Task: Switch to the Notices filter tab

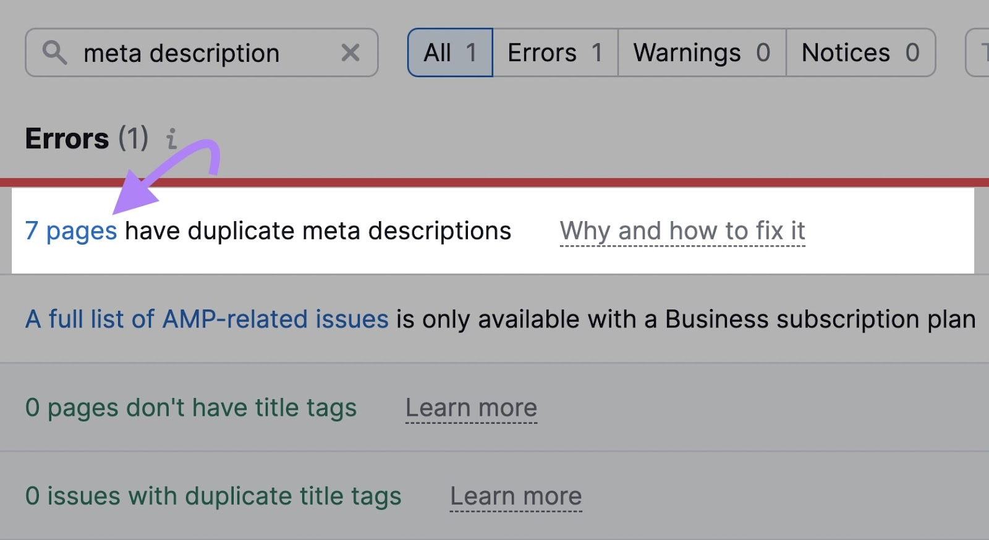Action: tap(860, 53)
